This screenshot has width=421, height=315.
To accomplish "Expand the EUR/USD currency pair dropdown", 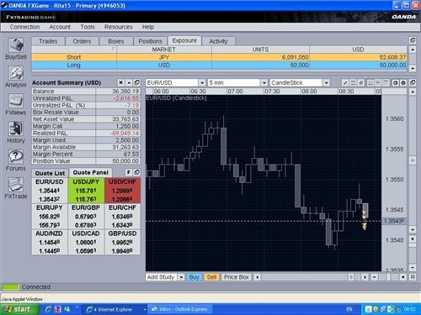I will [x=202, y=83].
